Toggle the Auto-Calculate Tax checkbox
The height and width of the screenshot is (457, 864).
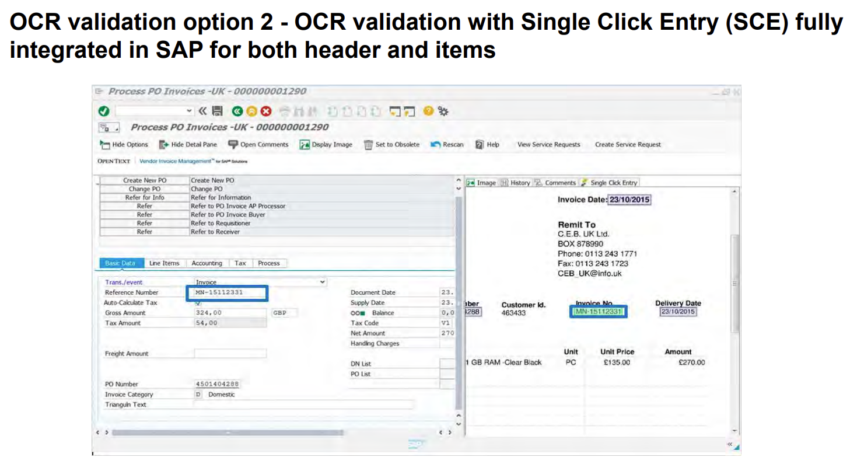click(198, 303)
